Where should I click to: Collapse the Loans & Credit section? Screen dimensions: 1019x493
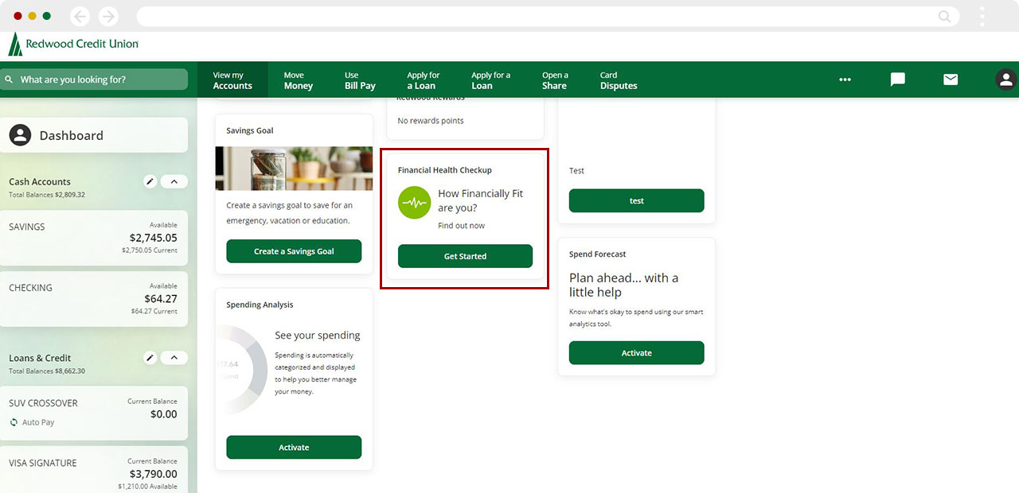(x=174, y=358)
